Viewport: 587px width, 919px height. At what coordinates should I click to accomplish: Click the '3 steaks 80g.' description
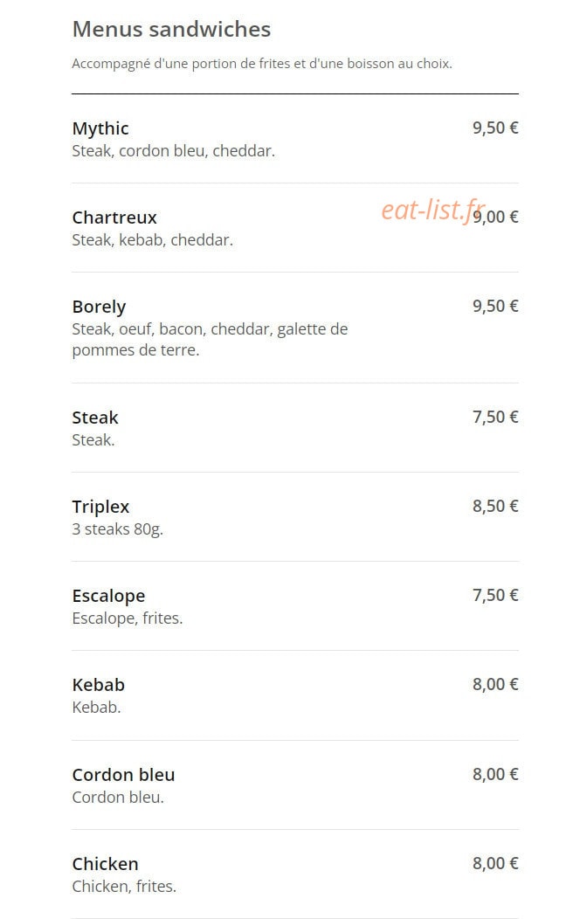click(x=117, y=529)
